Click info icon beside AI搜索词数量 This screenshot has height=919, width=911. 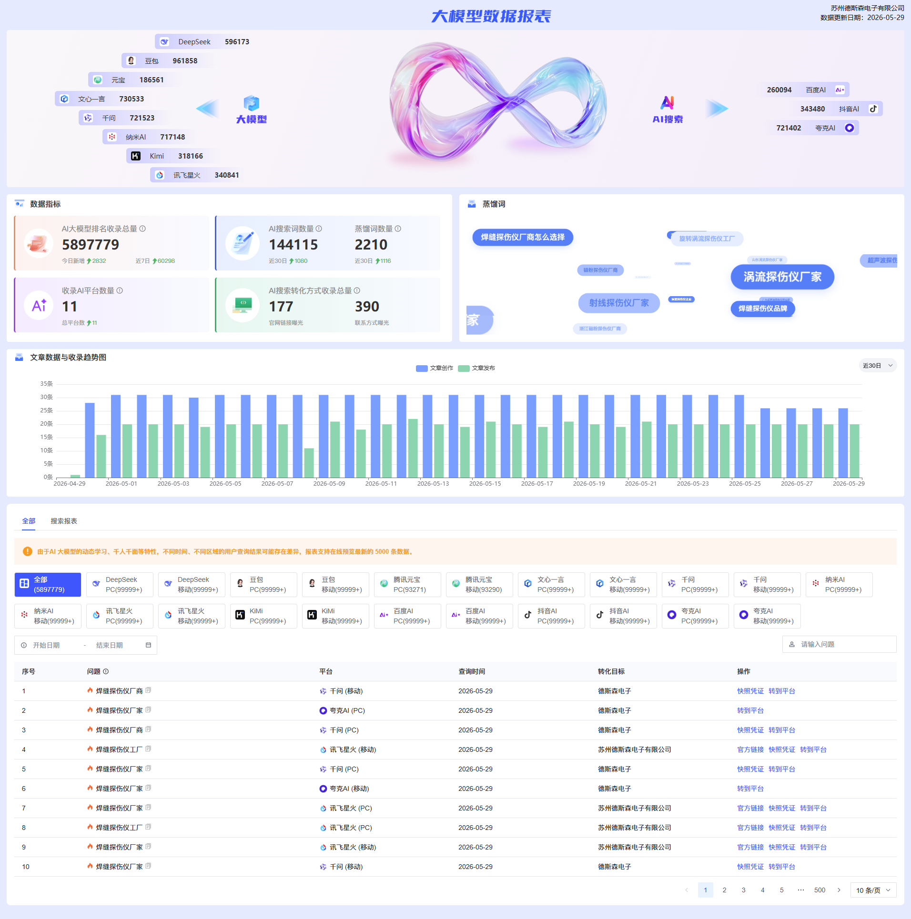319,229
